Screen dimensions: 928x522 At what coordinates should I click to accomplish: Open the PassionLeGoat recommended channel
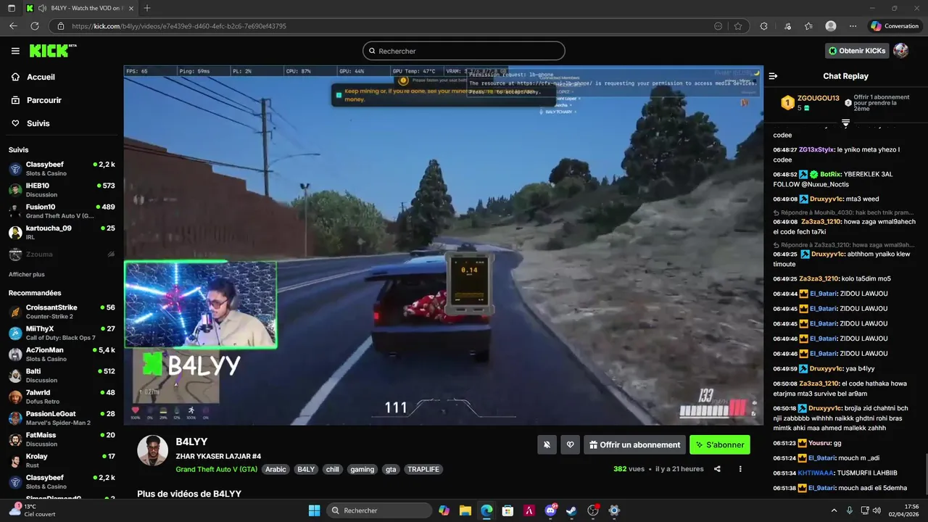[x=62, y=418]
